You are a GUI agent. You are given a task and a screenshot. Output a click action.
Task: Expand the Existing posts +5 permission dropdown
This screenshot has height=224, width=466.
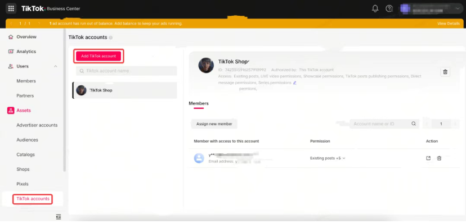[x=328, y=158]
